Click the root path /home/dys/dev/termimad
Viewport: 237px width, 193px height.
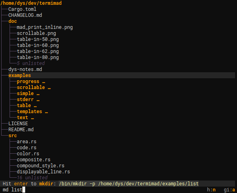click(31, 3)
